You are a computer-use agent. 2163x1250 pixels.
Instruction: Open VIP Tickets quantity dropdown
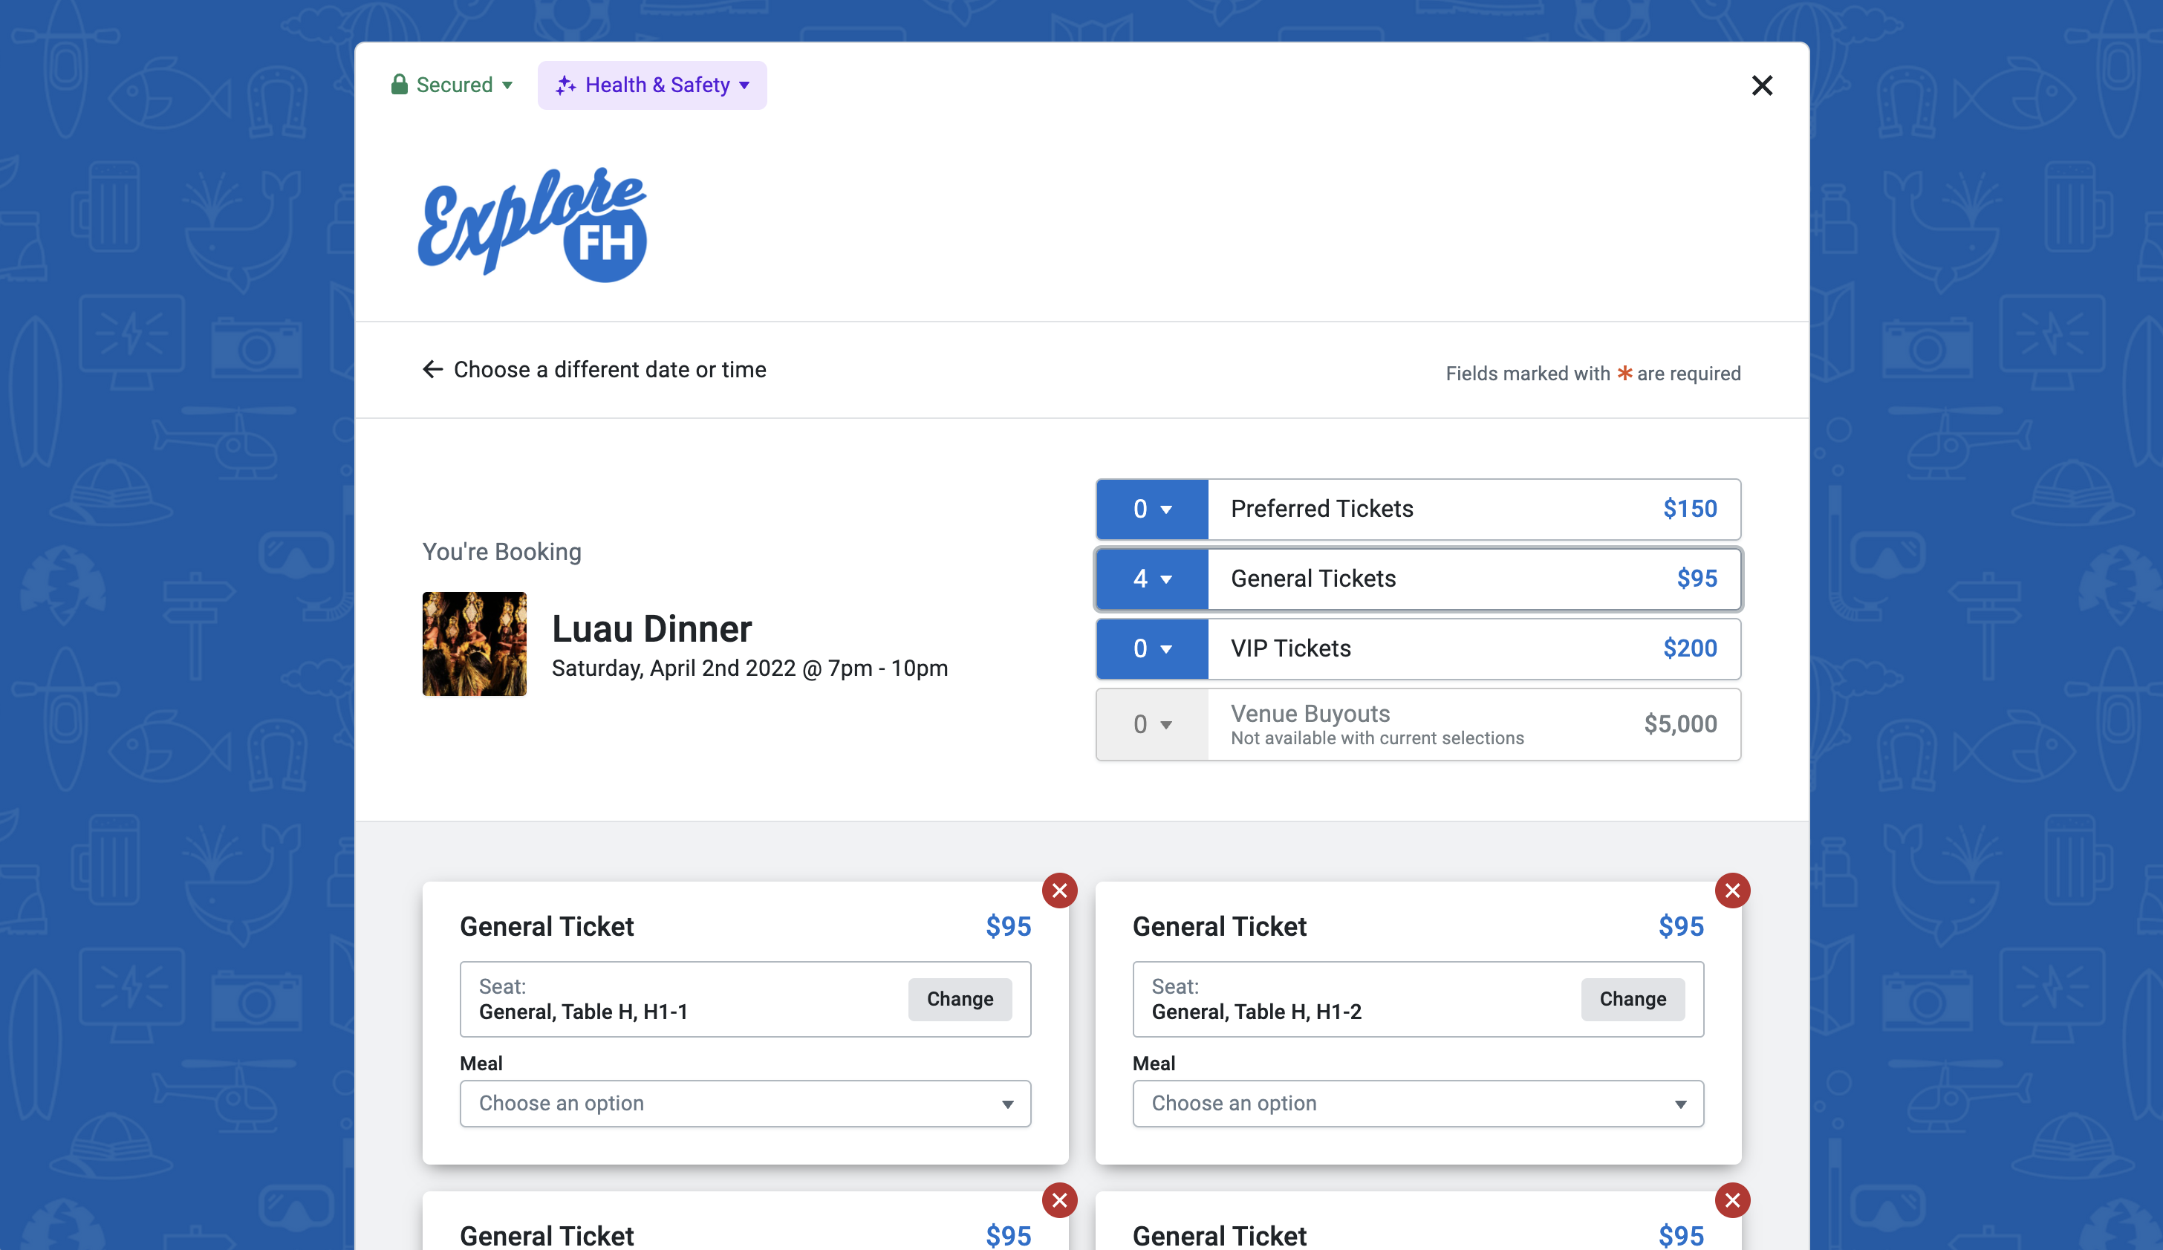click(x=1152, y=648)
